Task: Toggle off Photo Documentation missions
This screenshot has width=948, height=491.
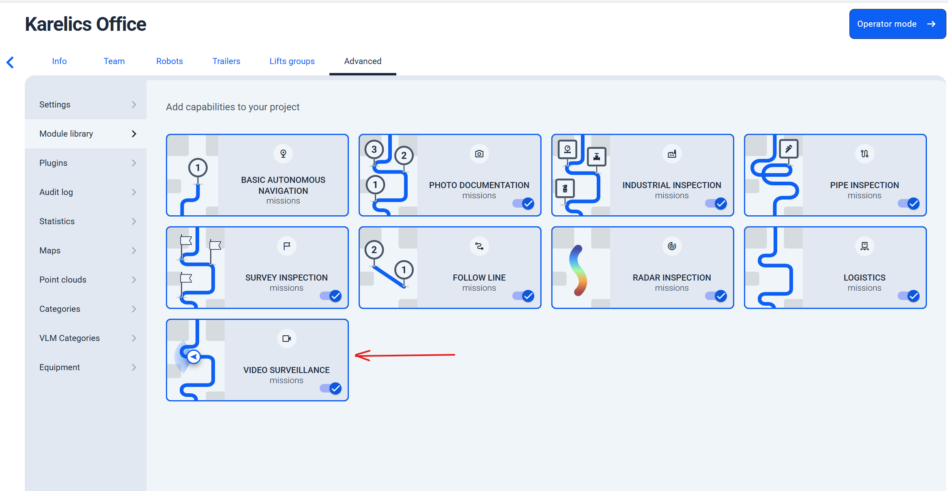Action: pyautogui.click(x=523, y=204)
